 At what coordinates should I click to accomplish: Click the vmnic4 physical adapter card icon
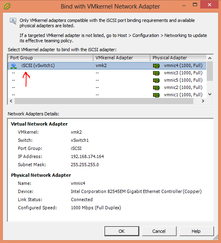[156, 66]
